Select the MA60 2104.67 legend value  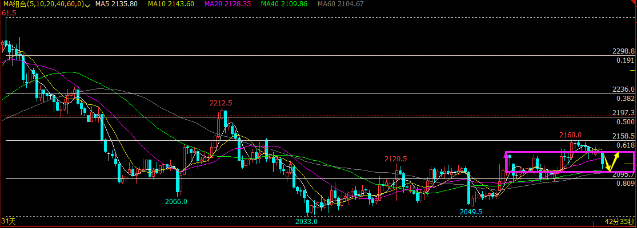click(x=340, y=4)
